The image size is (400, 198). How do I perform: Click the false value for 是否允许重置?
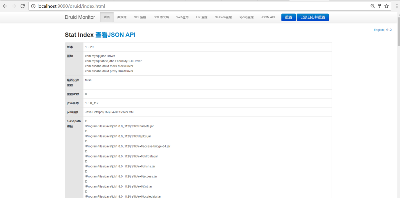(88, 80)
